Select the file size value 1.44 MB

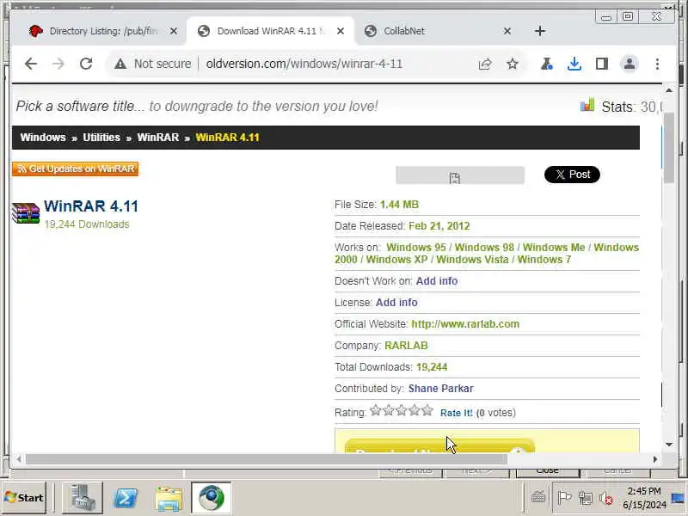coord(399,205)
